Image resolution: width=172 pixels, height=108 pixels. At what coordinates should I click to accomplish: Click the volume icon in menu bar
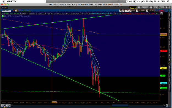coord(130,1)
